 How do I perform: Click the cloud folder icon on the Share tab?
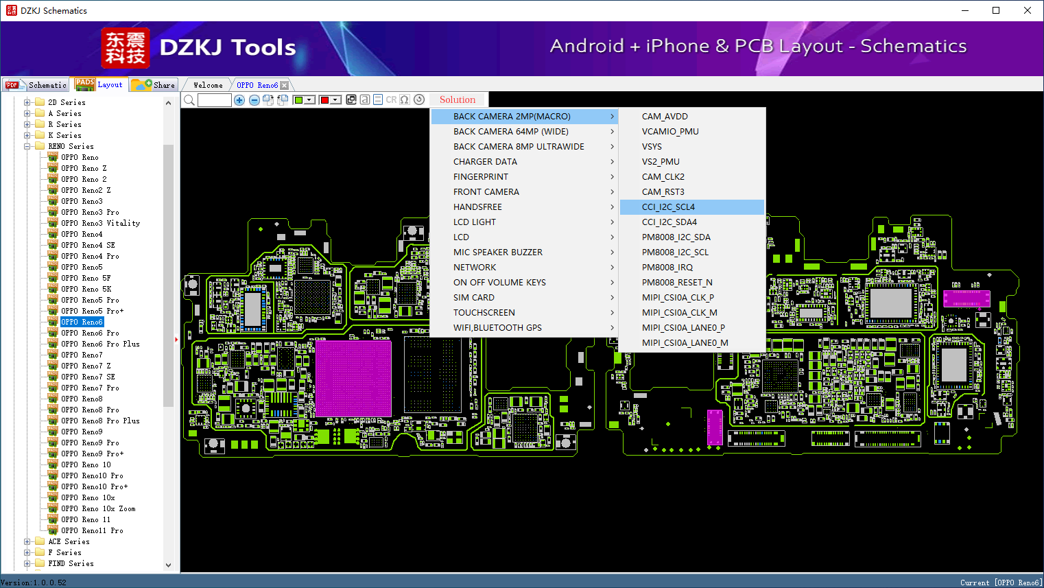141,84
